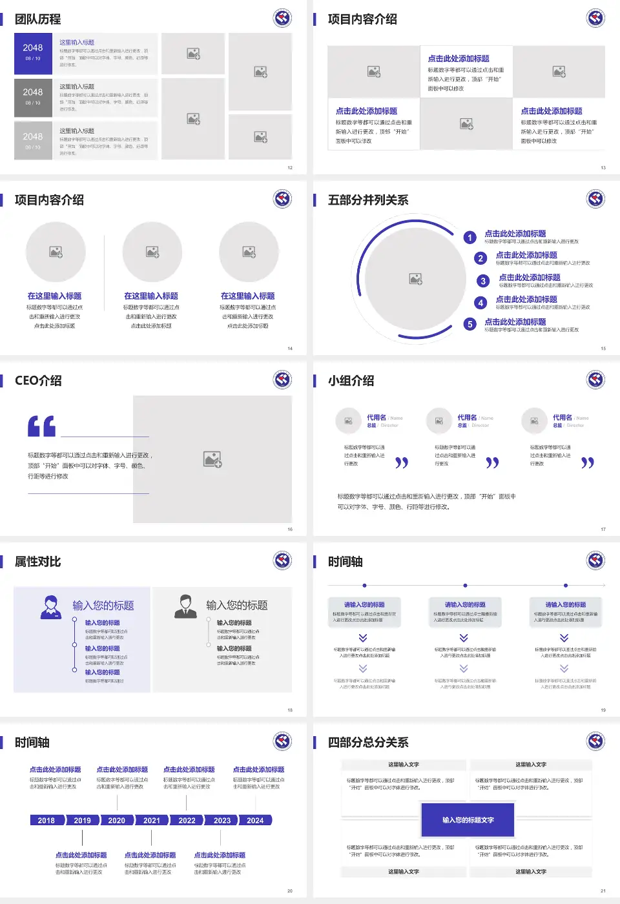Select the 2021 year segment on the timeline

(152, 820)
